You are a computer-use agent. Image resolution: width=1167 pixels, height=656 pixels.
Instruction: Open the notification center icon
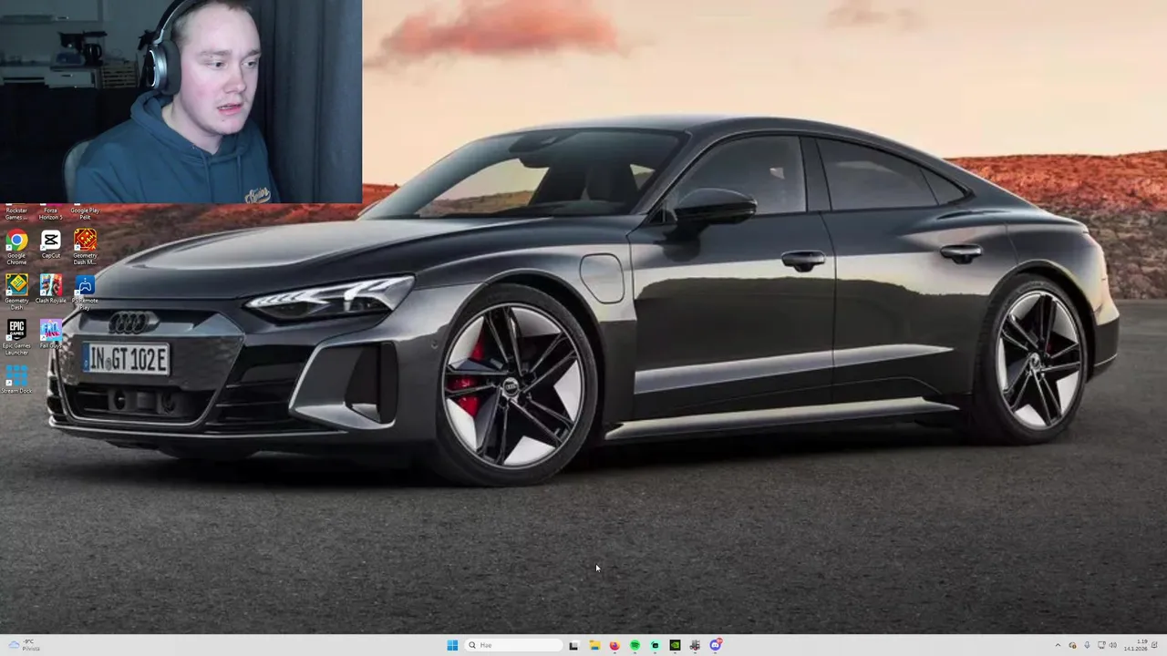(x=1154, y=645)
